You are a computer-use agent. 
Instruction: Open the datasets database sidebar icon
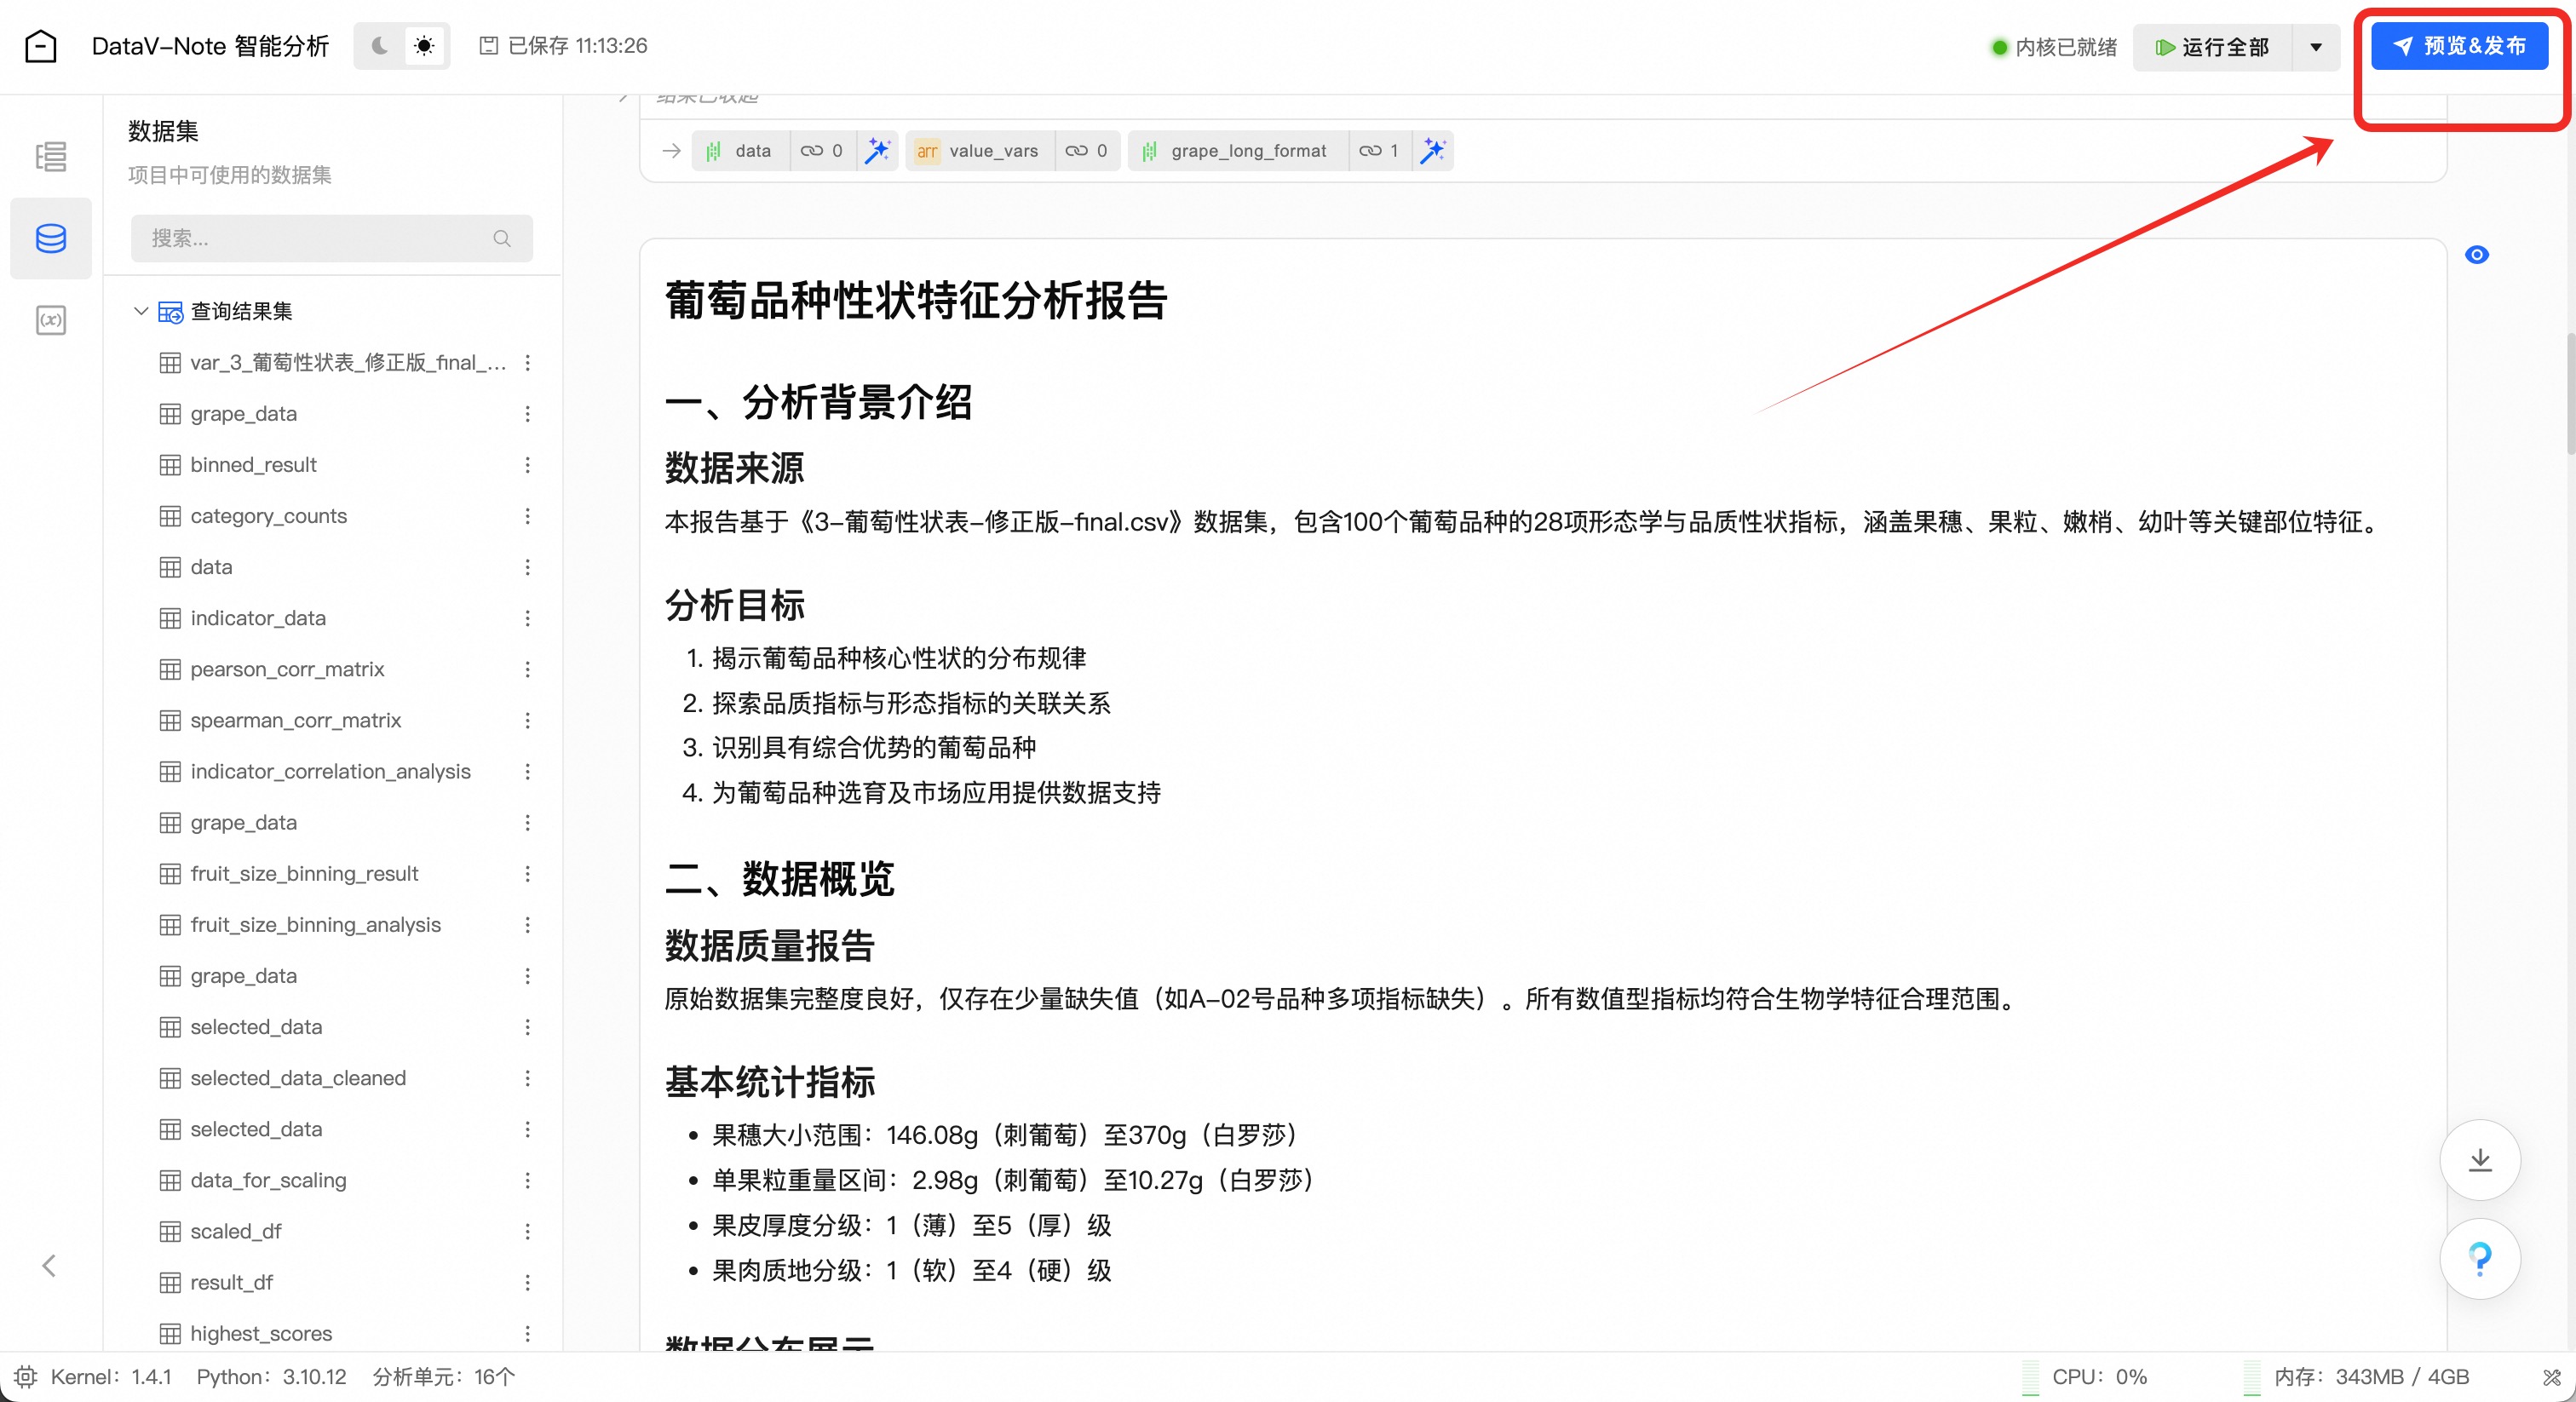point(51,238)
